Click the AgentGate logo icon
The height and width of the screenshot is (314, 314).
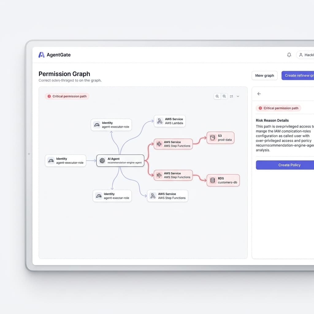pos(41,55)
